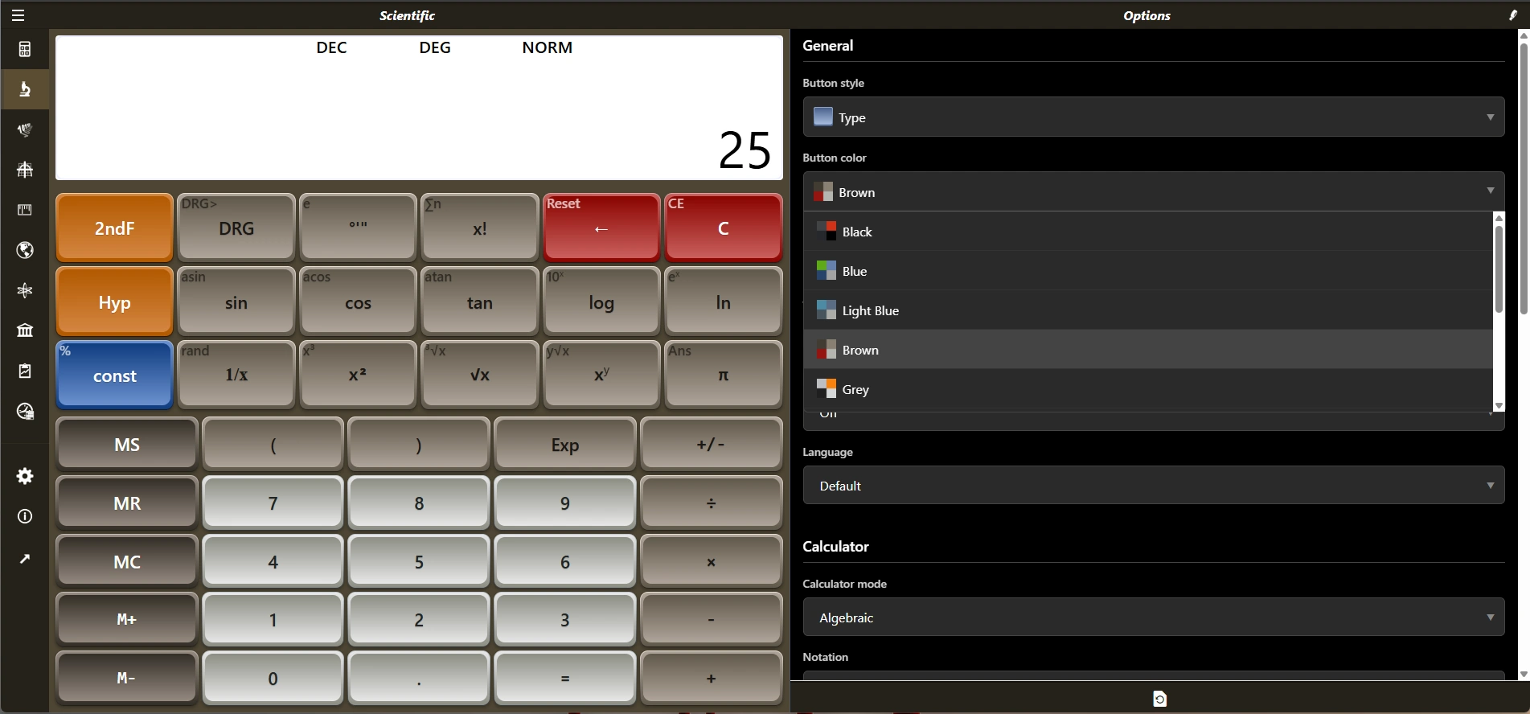Click the sin function key
The width and height of the screenshot is (1530, 714).
[236, 302]
